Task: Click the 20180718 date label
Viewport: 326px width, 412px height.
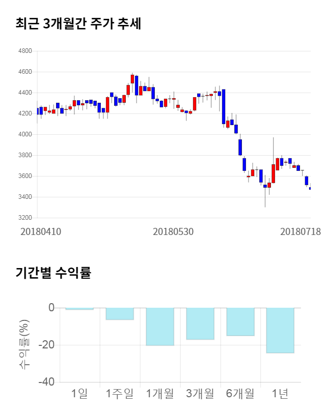Action: click(x=301, y=231)
